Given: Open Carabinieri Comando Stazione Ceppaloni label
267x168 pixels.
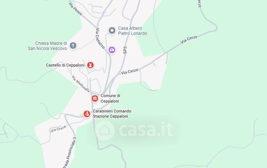Looking at the screenshot, I should click(x=112, y=114).
